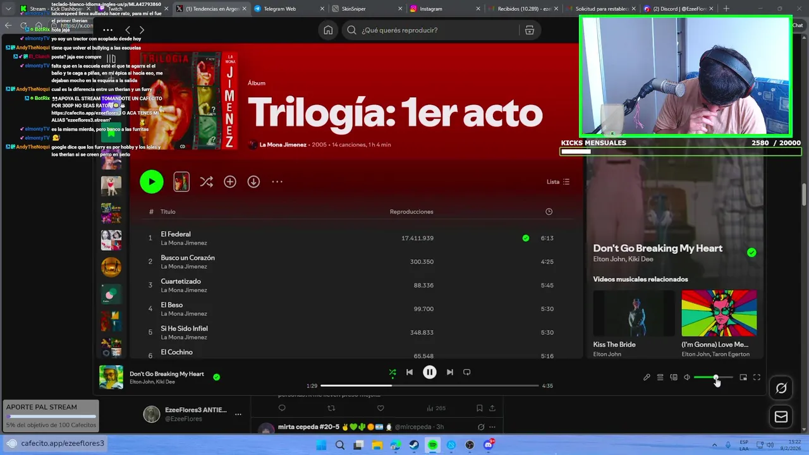Bookmark the tweet in X

479,408
